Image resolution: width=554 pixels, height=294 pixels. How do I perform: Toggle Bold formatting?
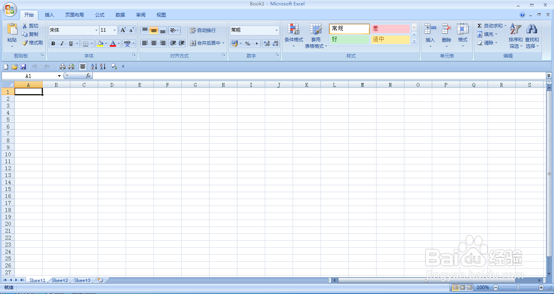(x=53, y=44)
